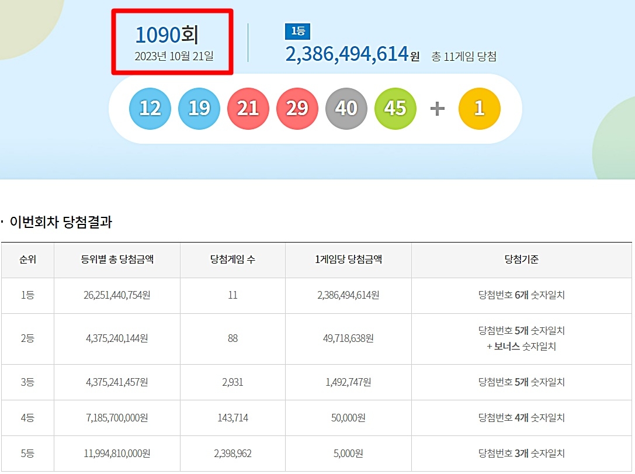Click the blue number 19 ball
Screen dimensions: 635x474
pos(199,109)
